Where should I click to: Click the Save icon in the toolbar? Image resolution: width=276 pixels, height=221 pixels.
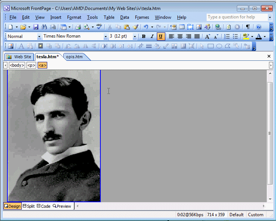tap(36, 27)
